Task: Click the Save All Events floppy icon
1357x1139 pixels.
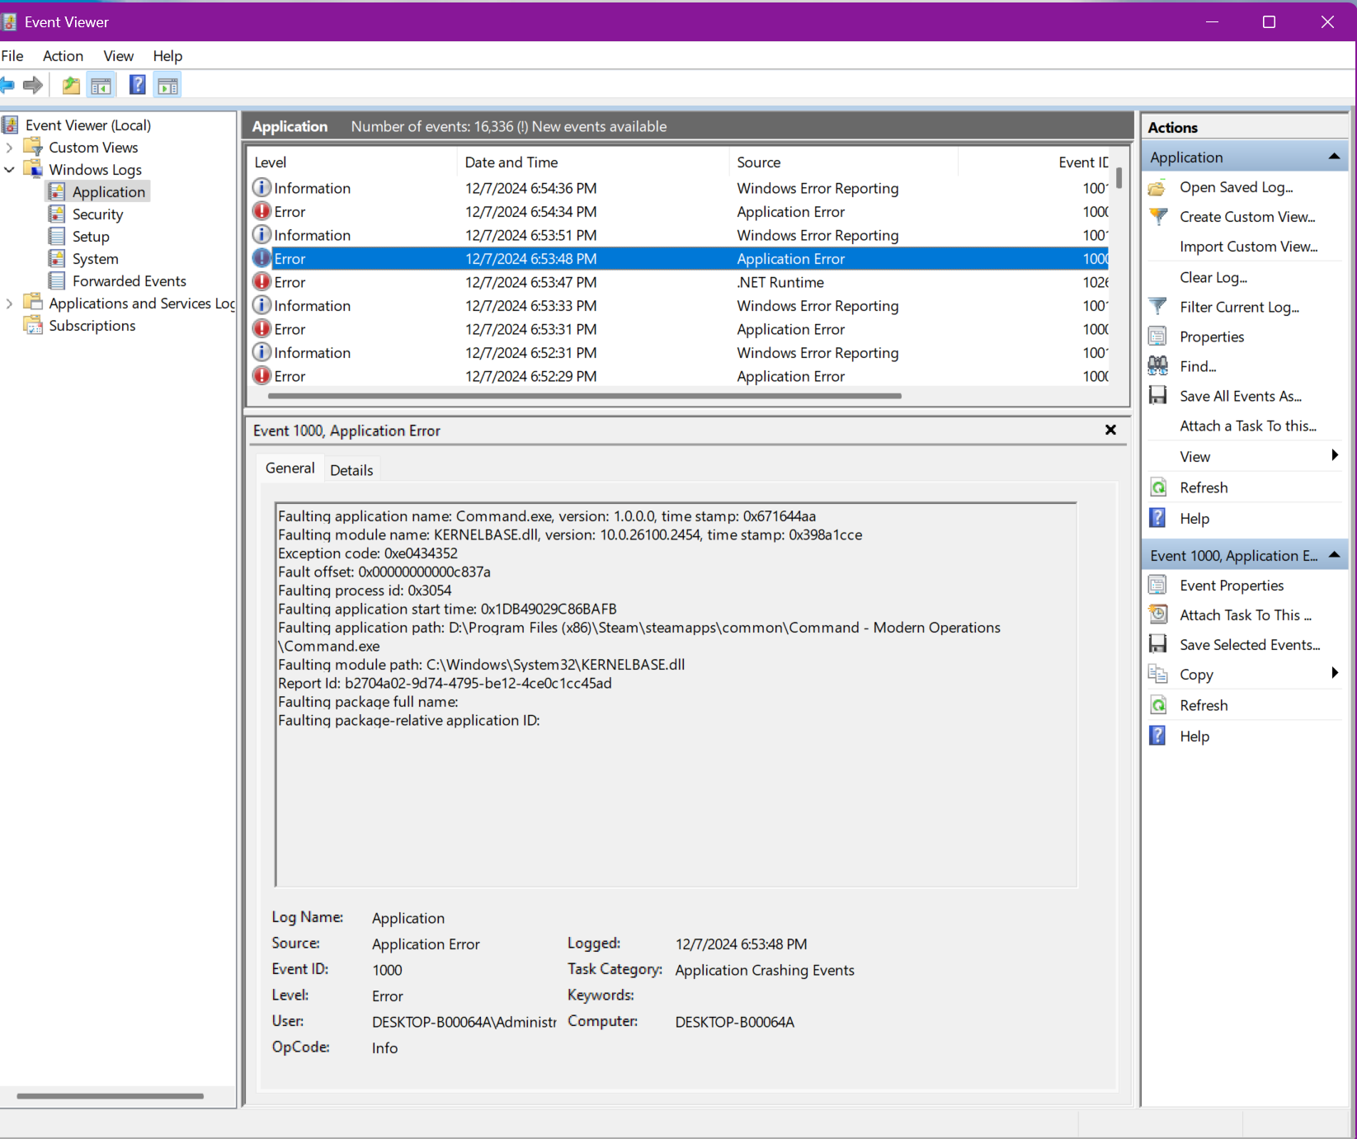Action: pyautogui.click(x=1158, y=396)
